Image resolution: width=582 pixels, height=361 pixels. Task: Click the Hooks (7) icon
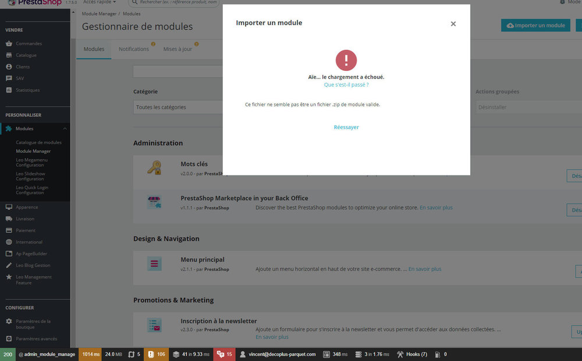click(400, 355)
